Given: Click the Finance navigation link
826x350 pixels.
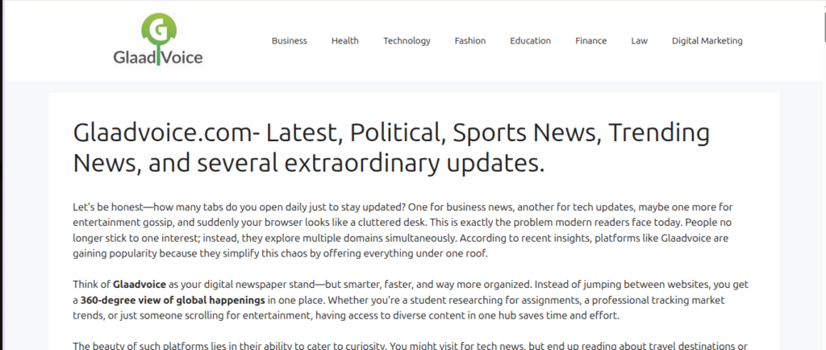Looking at the screenshot, I should [591, 40].
